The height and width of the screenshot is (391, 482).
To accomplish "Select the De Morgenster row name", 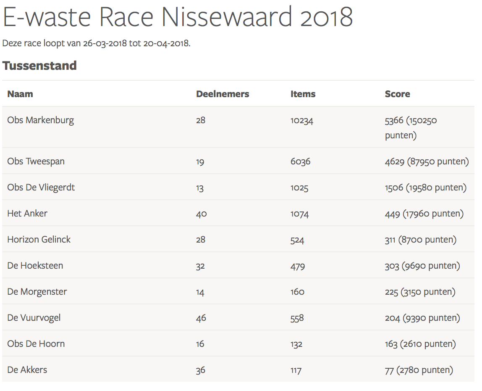I will click(x=37, y=292).
